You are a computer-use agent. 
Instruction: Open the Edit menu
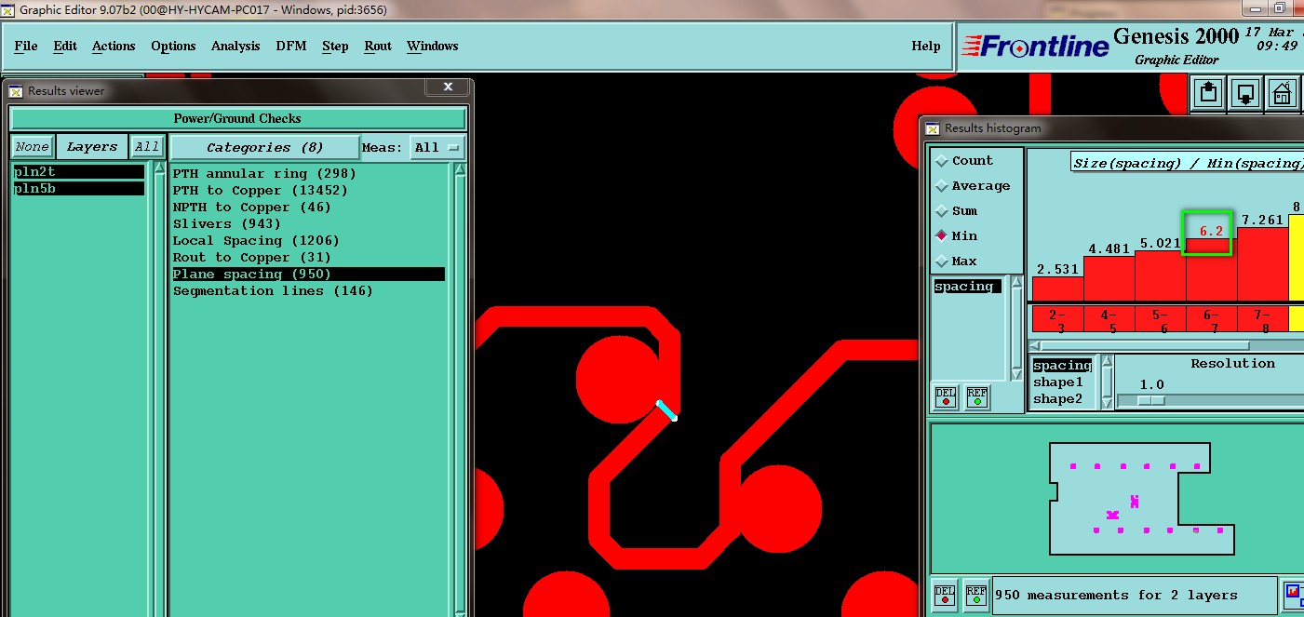[x=65, y=46]
